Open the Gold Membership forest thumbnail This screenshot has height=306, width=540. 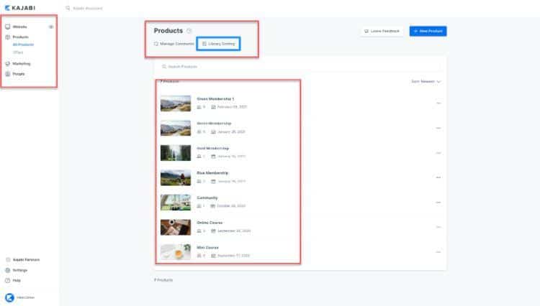176,153
